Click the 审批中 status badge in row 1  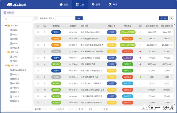(x=56, y=32)
